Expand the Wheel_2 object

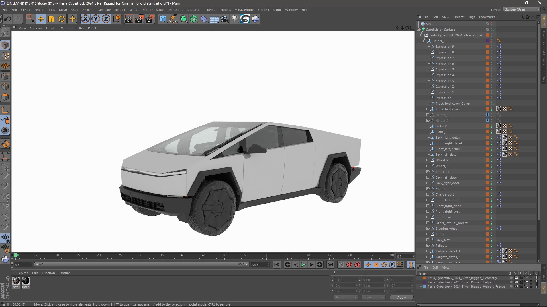point(428,160)
